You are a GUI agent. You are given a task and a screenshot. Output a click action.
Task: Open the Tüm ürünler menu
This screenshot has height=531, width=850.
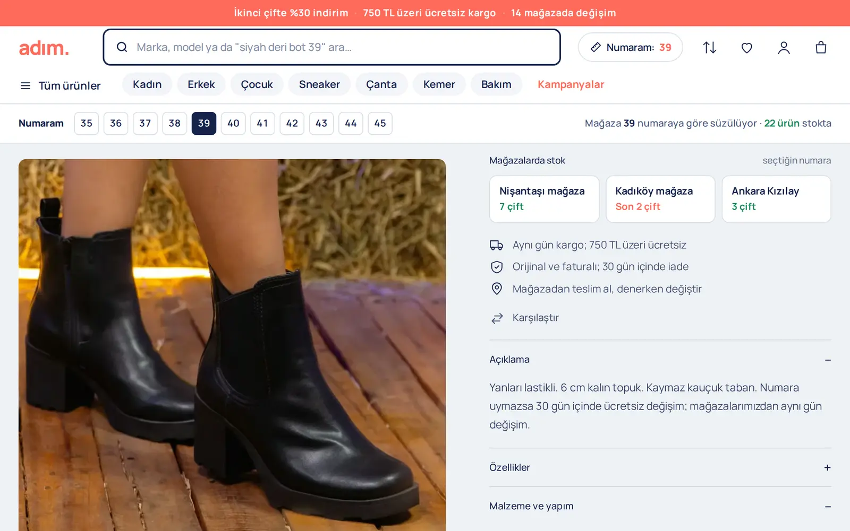(x=60, y=85)
